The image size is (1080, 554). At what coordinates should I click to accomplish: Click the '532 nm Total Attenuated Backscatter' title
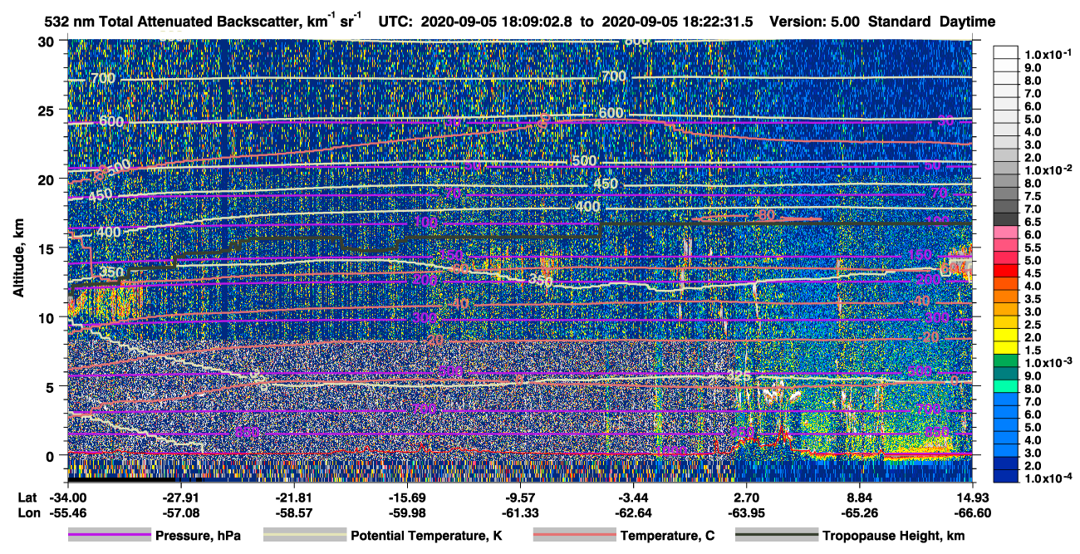(173, 22)
